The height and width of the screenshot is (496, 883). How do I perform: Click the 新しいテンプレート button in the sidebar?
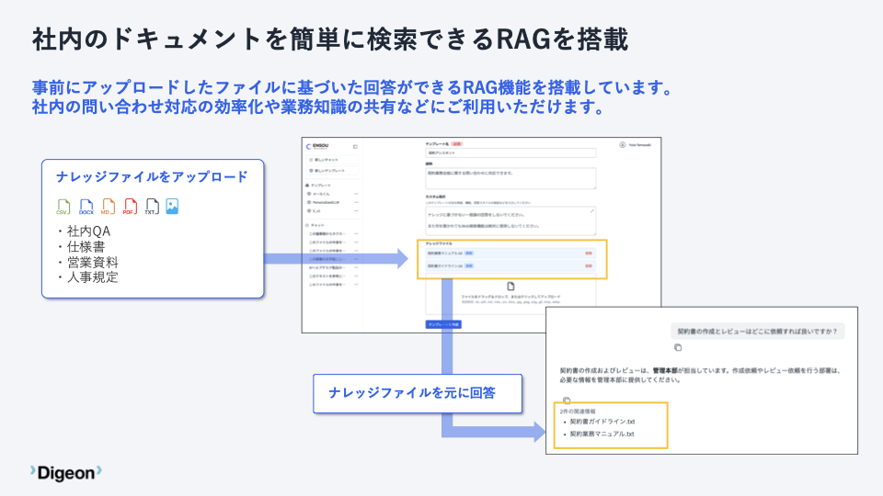[332, 171]
